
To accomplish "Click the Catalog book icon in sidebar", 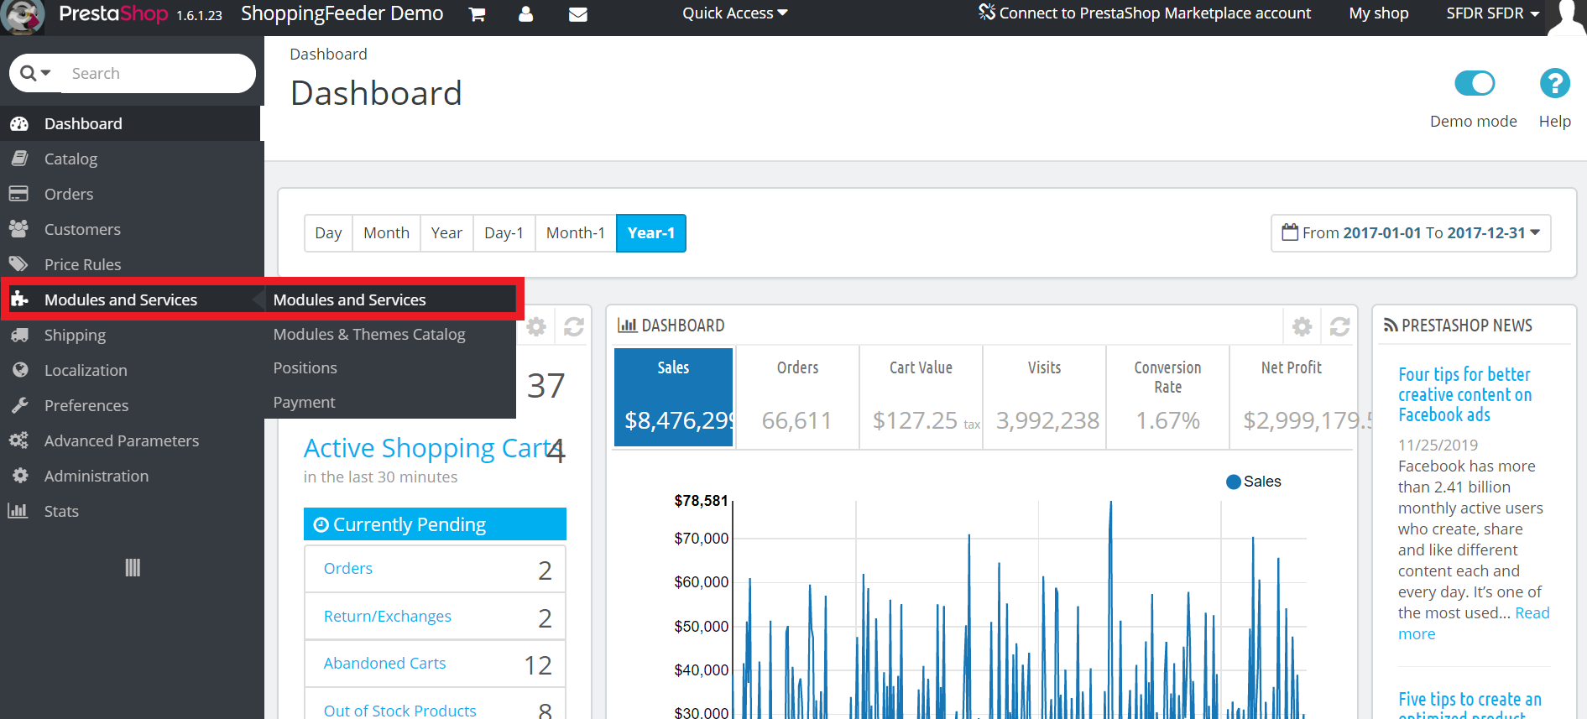I will (19, 159).
